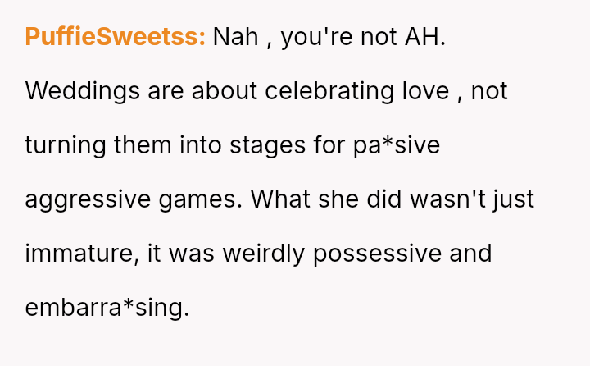Click the word "just" at the line end
This screenshot has width=590, height=366.
(515, 199)
